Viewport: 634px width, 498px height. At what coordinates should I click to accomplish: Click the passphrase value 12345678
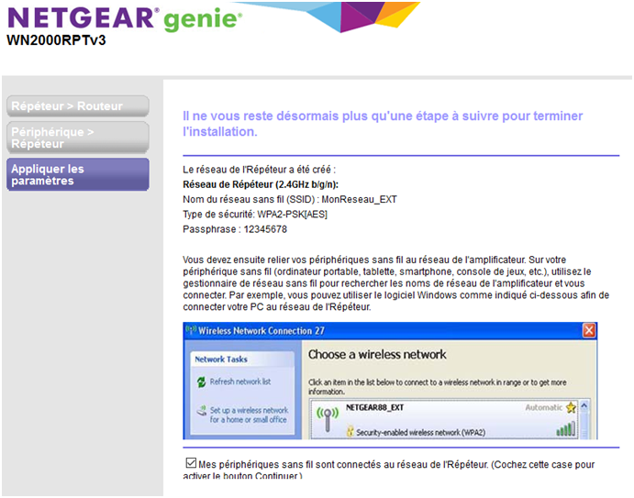(x=265, y=229)
